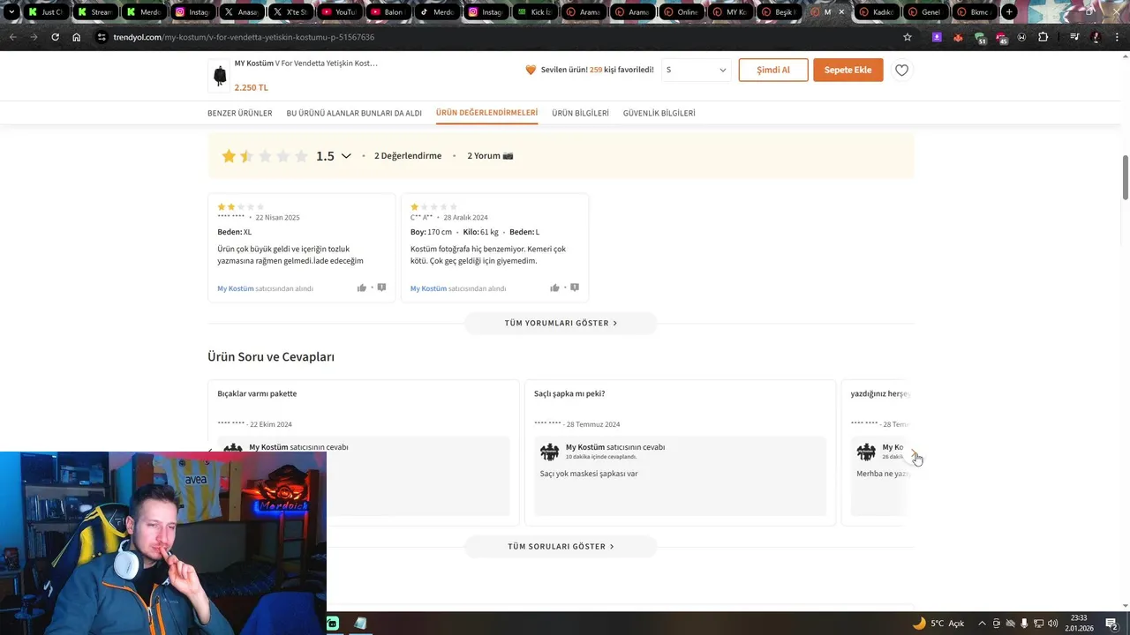Dislike the XL size review
This screenshot has height=635, width=1130.
tap(381, 288)
